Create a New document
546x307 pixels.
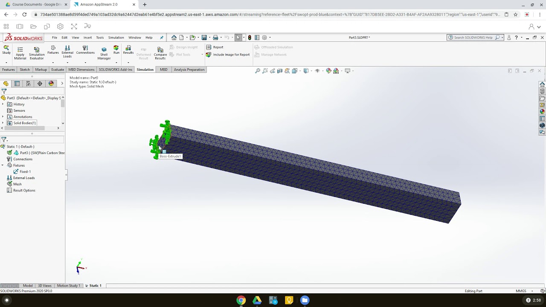click(x=181, y=38)
